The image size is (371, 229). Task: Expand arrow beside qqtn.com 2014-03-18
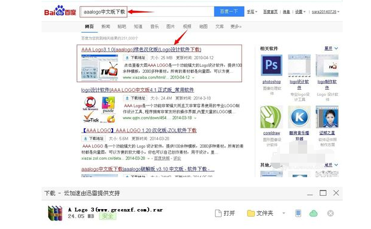195,118
